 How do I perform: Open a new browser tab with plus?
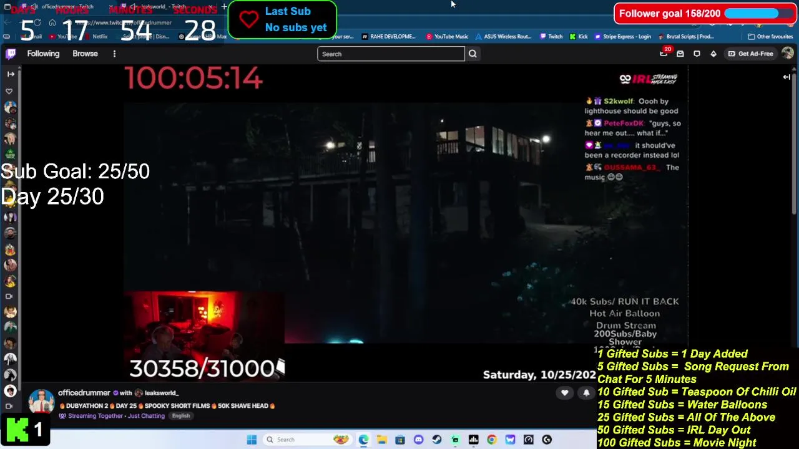click(x=223, y=7)
